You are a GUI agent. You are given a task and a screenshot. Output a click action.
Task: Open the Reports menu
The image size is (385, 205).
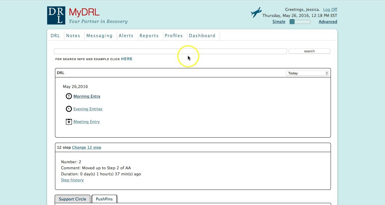[x=149, y=36]
